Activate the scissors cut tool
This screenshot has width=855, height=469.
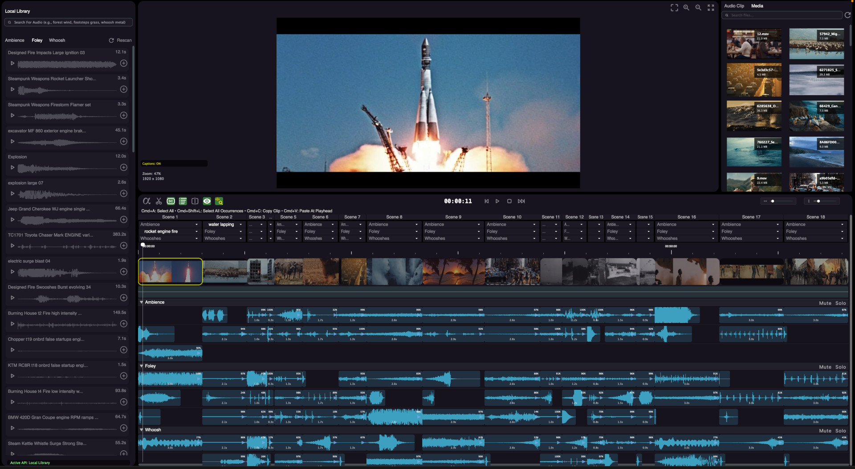(159, 201)
